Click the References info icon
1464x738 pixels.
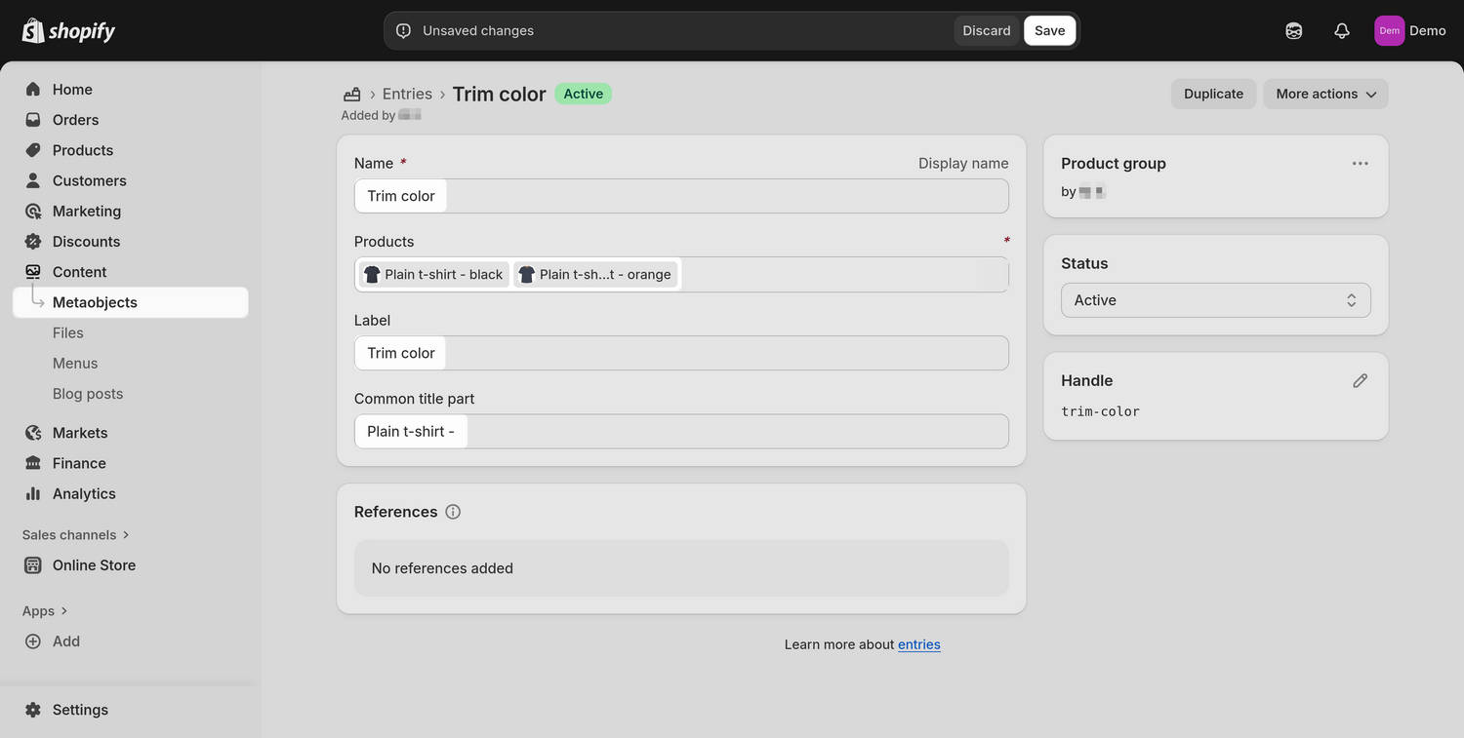click(x=452, y=511)
